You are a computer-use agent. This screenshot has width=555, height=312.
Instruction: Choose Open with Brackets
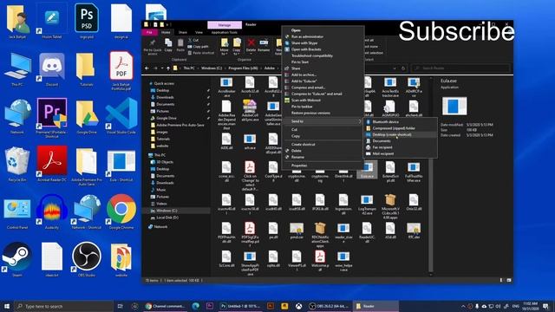click(323, 49)
